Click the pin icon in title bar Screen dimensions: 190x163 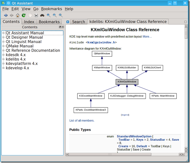[8, 3]
